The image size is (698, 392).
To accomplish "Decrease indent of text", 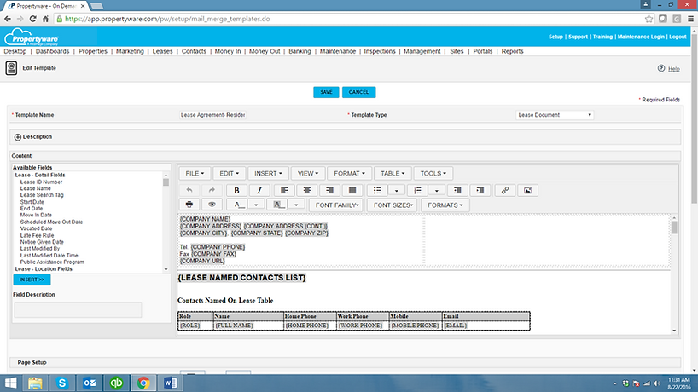I will (x=457, y=190).
